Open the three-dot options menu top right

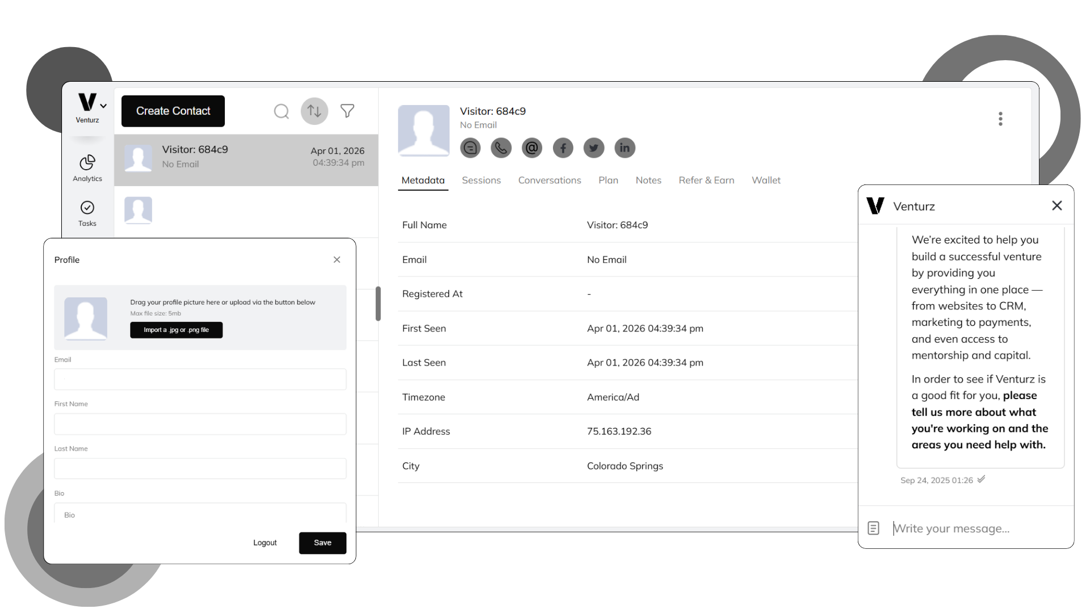click(x=1000, y=118)
